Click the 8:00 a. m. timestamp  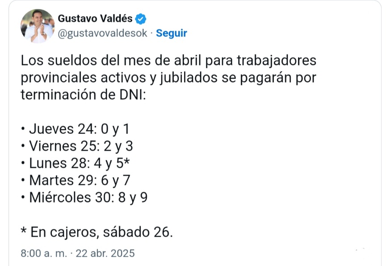pos(44,254)
